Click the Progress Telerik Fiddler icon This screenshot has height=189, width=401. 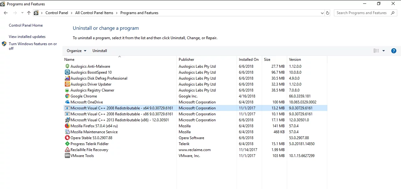pos(67,144)
